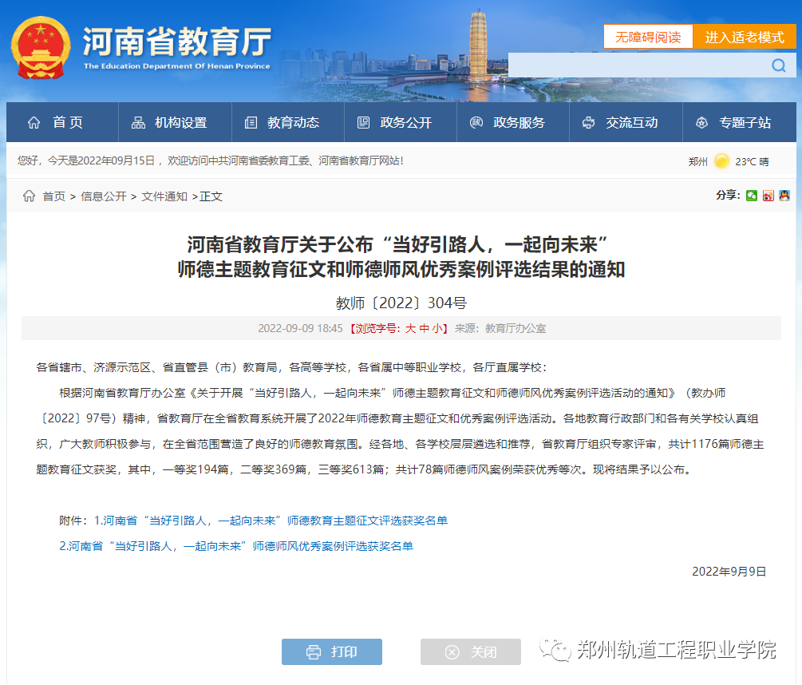Click the 关闭 close button
802x685 pixels.
(471, 651)
